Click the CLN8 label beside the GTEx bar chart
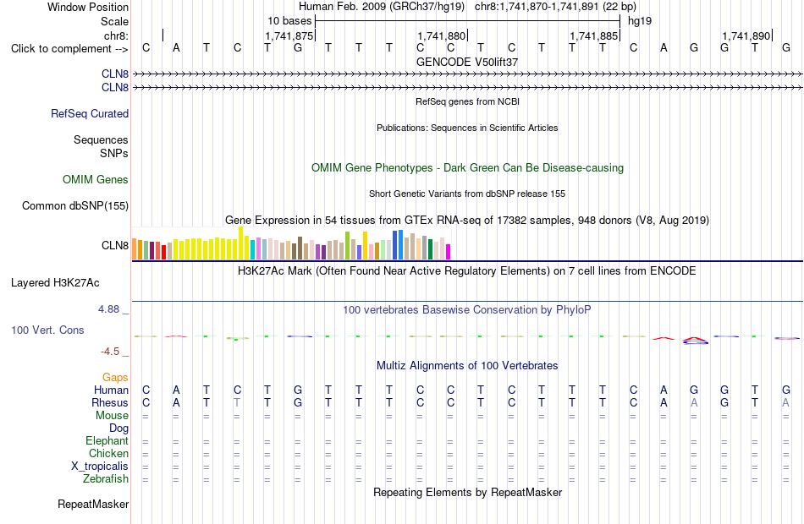This screenshot has height=524, width=804. (x=115, y=245)
